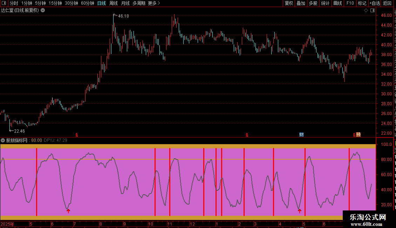
Task: Open dropdown beside 达仁堂 chart title
Action: tap(43, 11)
